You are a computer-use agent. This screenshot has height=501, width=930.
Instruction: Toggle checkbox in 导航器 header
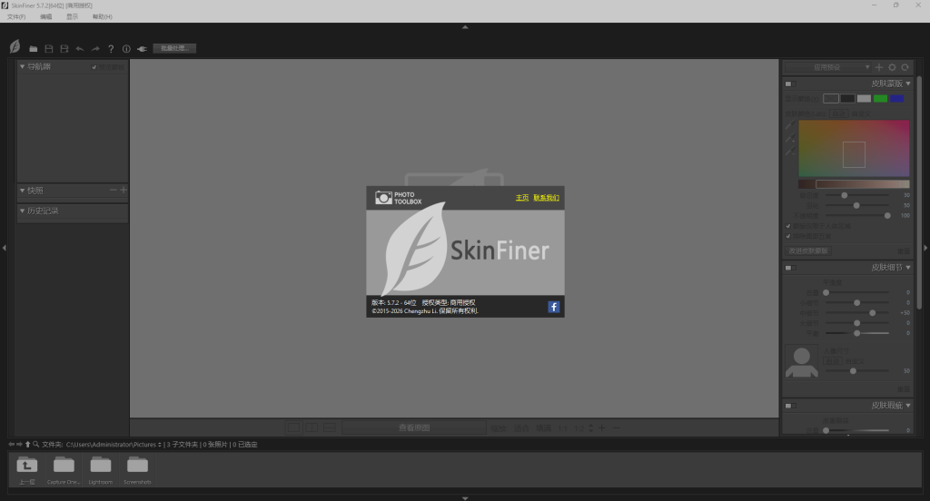click(x=94, y=67)
